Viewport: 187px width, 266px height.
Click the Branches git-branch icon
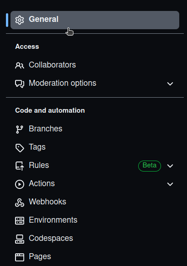click(20, 130)
